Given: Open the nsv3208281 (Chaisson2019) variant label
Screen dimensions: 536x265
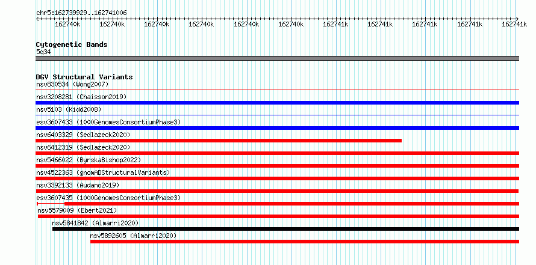Looking at the screenshot, I should click(x=81, y=97).
